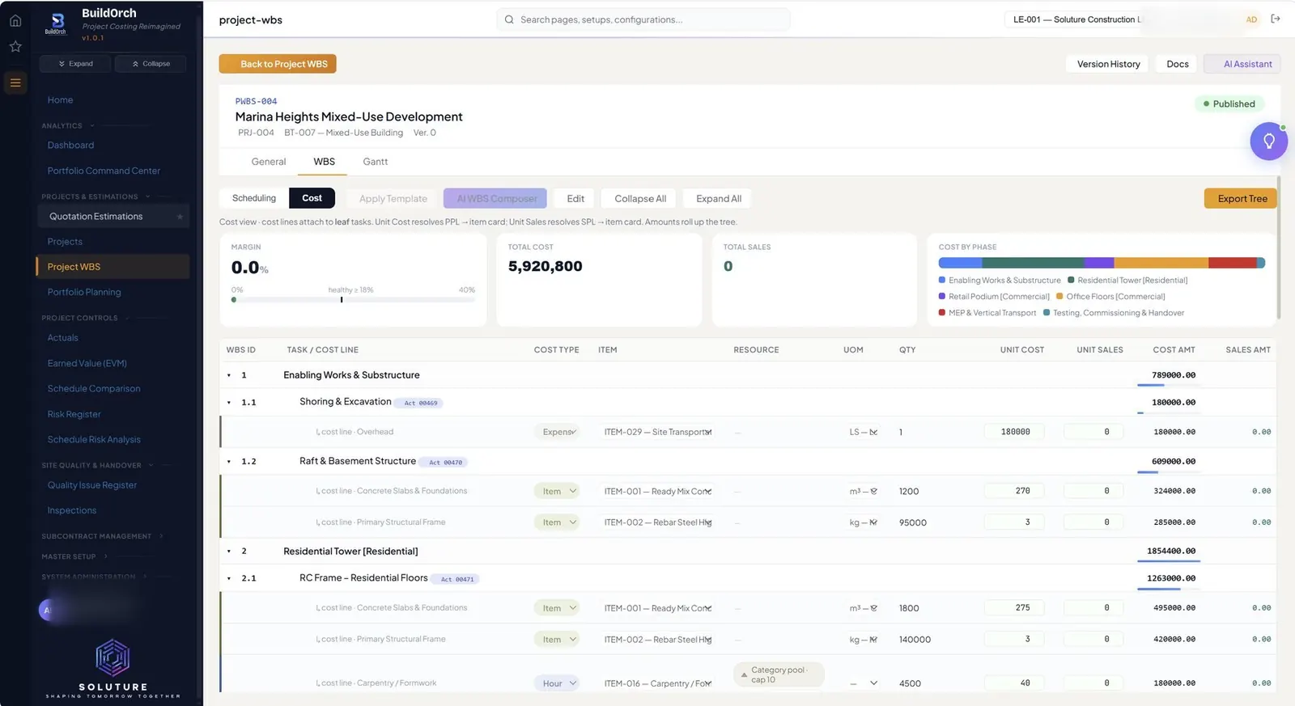The width and height of the screenshot is (1295, 706).
Task: Click the Edit button
Action: click(575, 199)
